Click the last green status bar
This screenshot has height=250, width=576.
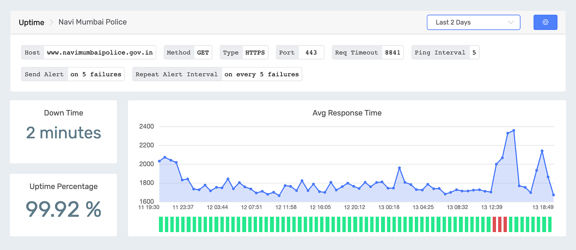pos(550,224)
